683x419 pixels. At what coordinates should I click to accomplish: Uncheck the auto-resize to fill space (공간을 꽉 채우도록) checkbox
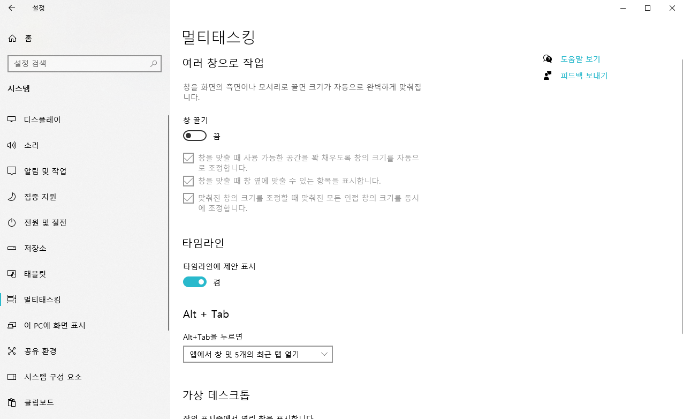[188, 158]
